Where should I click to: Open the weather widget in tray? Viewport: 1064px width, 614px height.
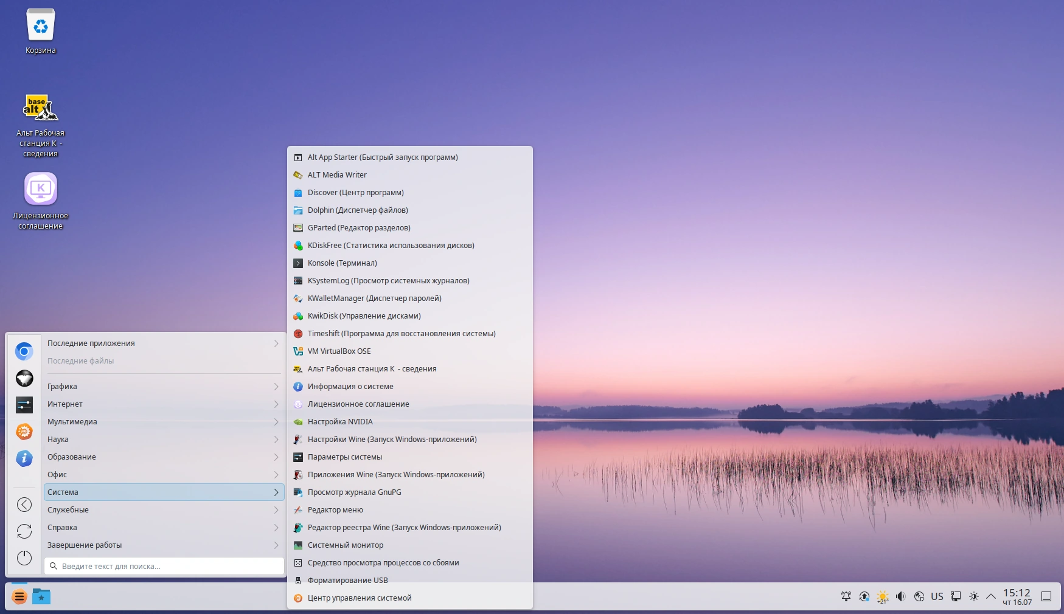pos(883,597)
